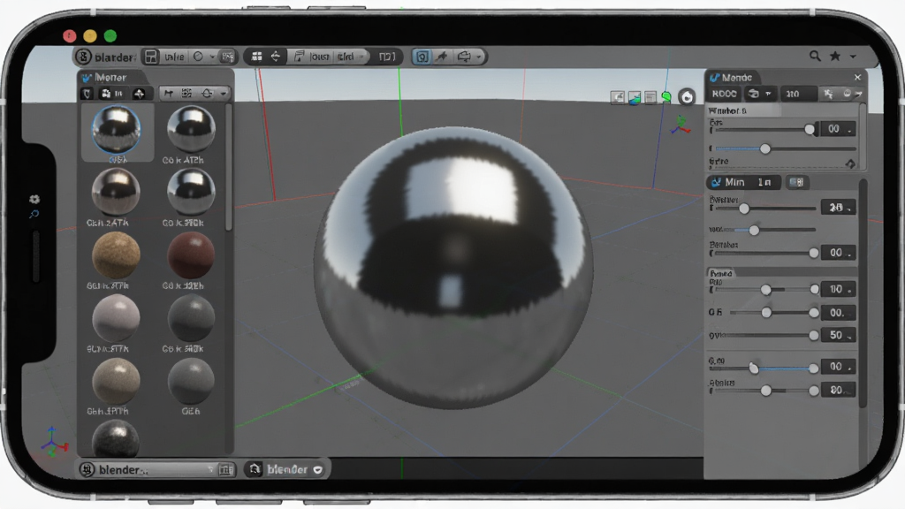This screenshot has height=509, width=905.
Task: Select the brown rough material sphere
Action: [116, 255]
